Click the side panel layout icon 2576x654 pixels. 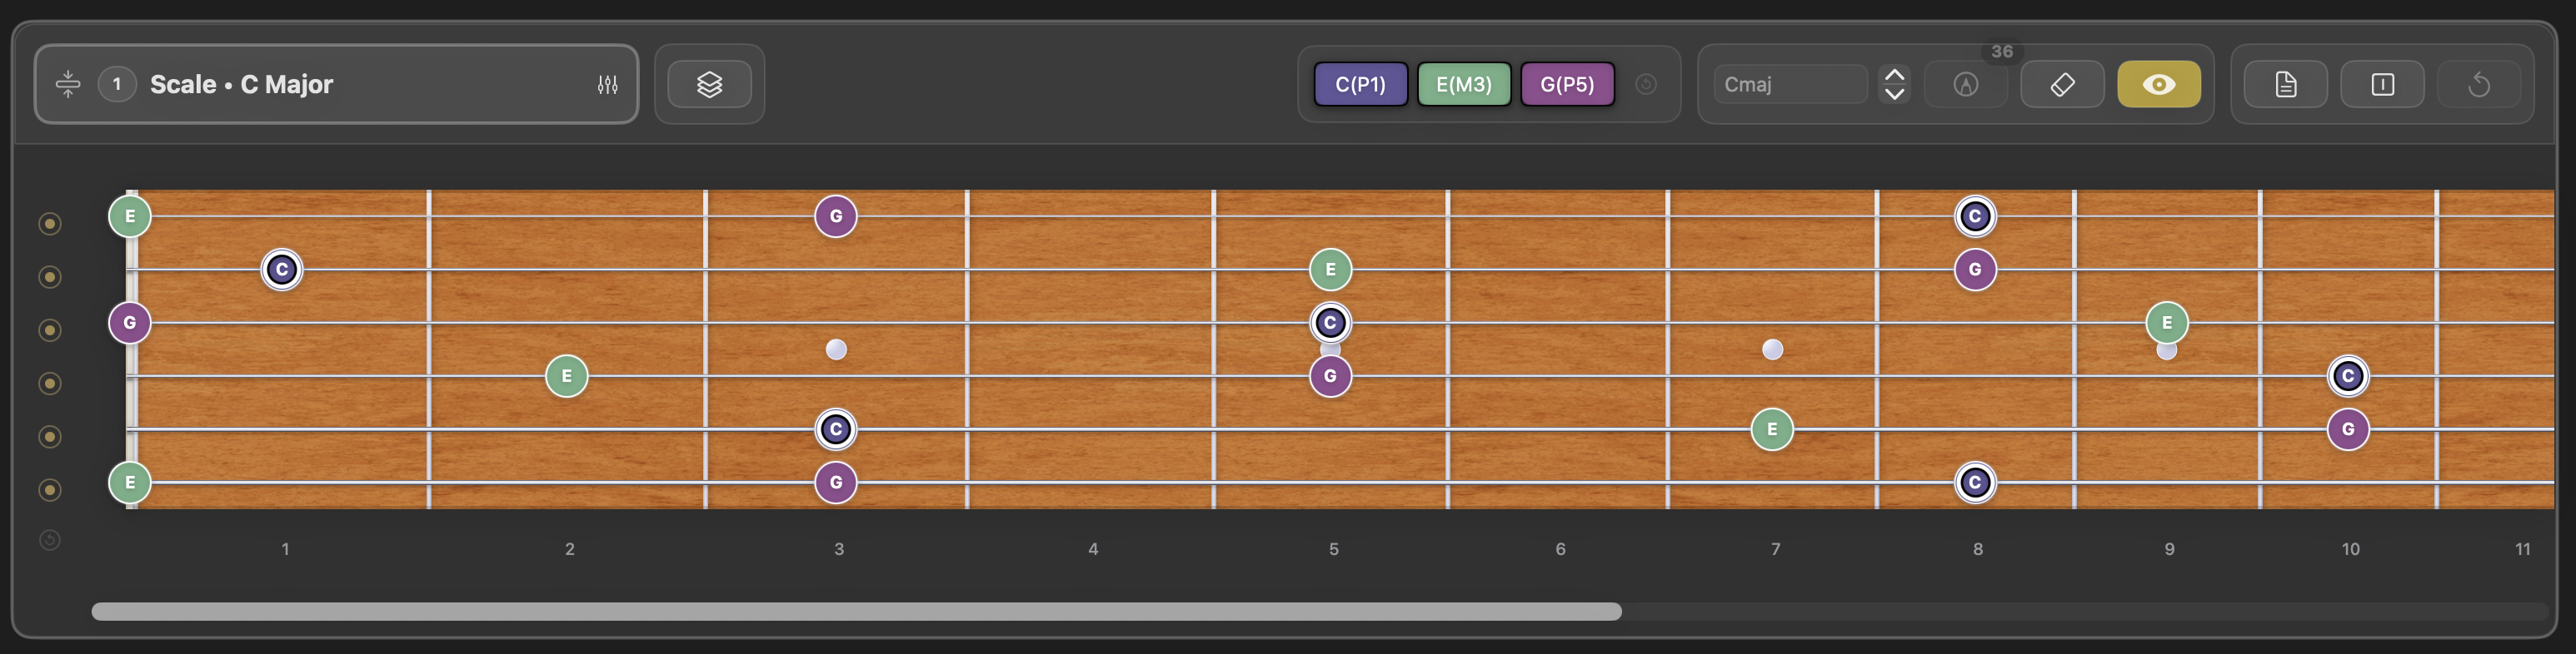[x=2383, y=85]
